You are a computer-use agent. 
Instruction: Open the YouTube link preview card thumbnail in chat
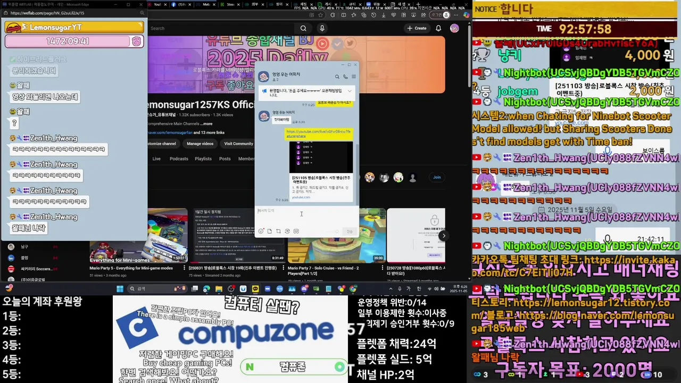pos(321,157)
